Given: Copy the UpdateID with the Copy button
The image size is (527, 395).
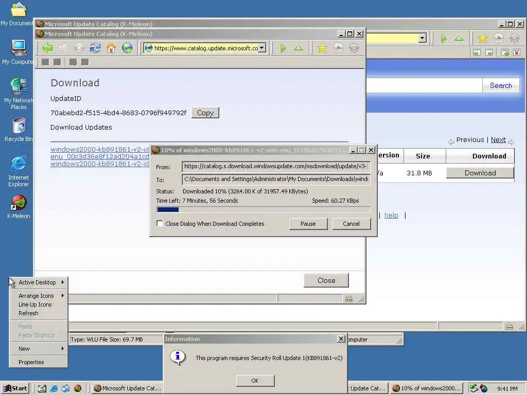Looking at the screenshot, I should coord(205,113).
